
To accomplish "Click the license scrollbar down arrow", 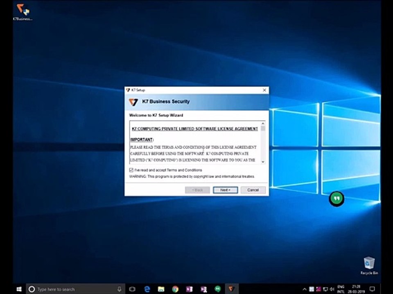I will click(263, 162).
